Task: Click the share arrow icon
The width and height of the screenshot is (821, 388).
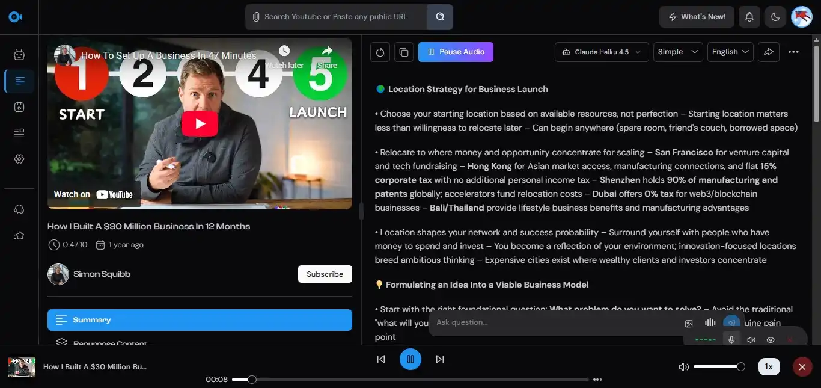Action: (768, 52)
